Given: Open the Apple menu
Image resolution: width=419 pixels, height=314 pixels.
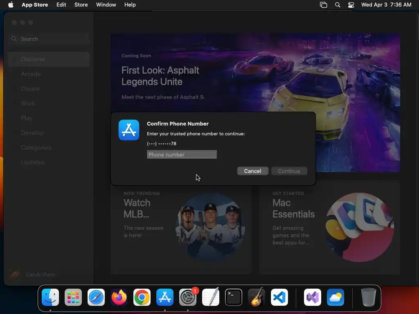Looking at the screenshot, I should pyautogui.click(x=11, y=5).
